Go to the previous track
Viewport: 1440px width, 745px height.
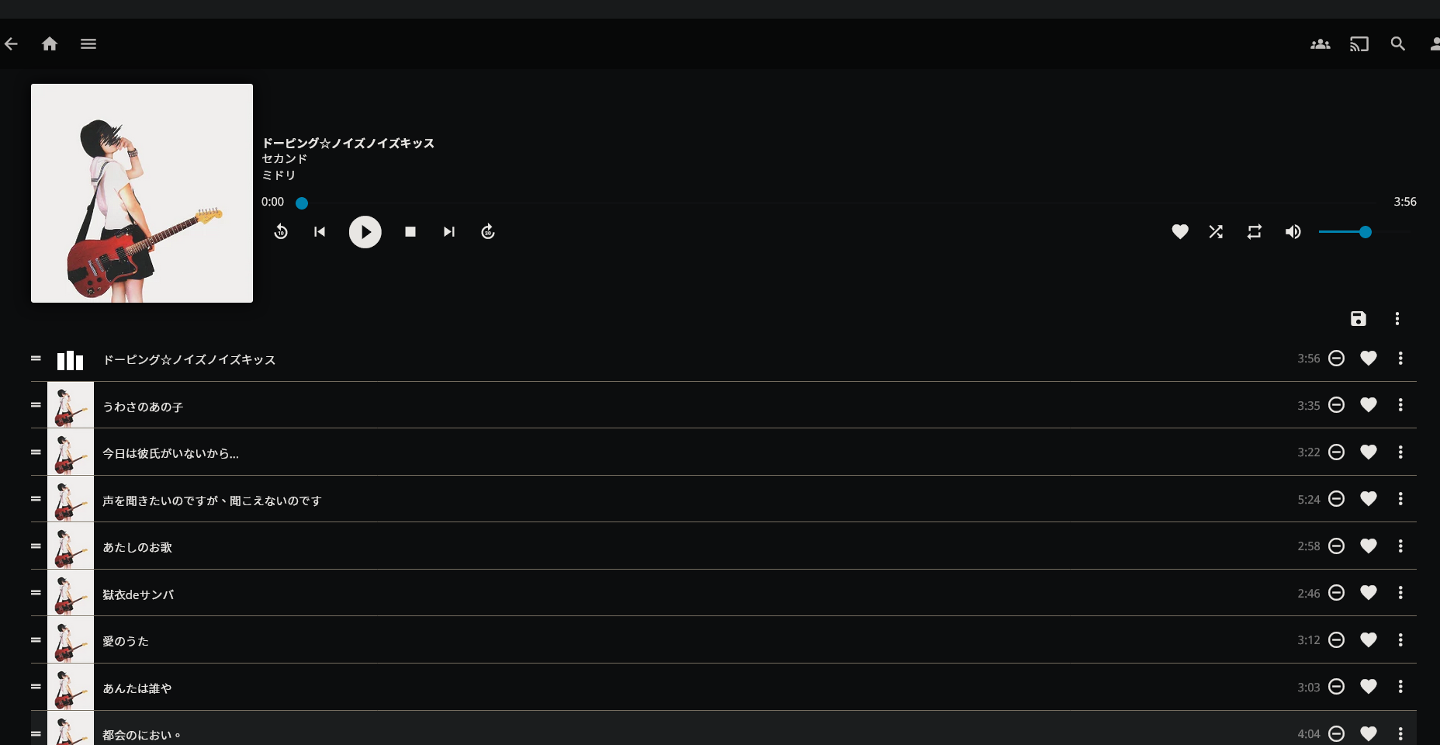(320, 232)
